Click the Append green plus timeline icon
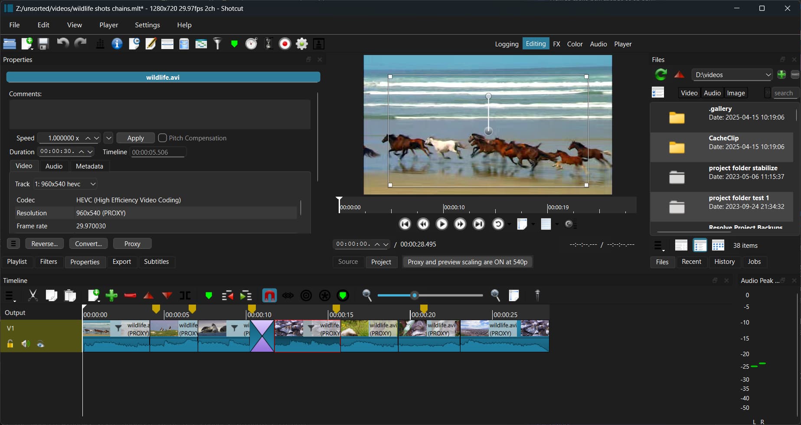Viewport: 801px width, 425px height. (x=111, y=295)
